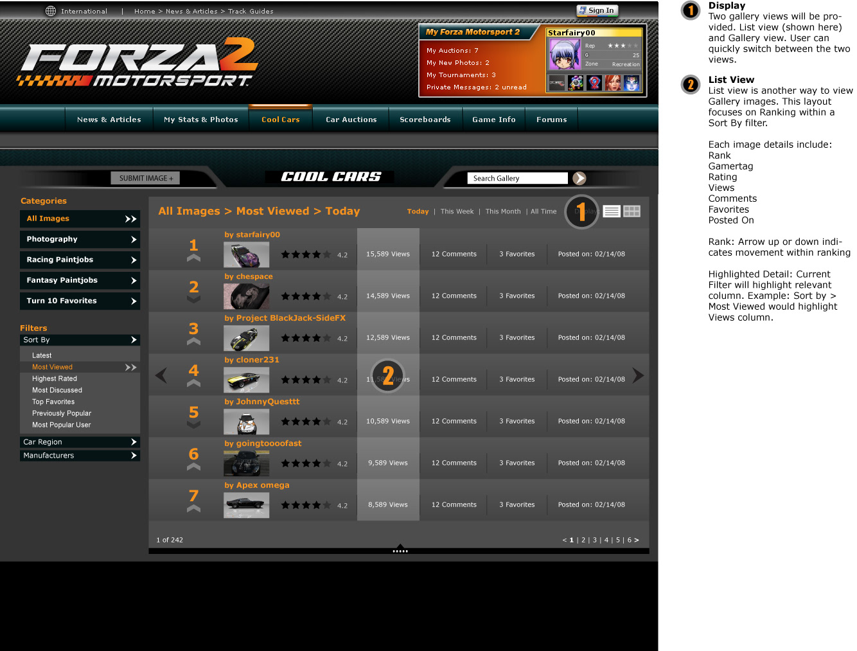
Task: Open My New Photos: 2 link
Action: 458,62
